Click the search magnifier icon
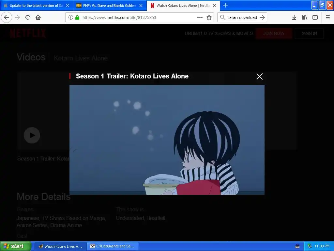Viewport: 334px width, 251px height. pyautogui.click(x=222, y=17)
